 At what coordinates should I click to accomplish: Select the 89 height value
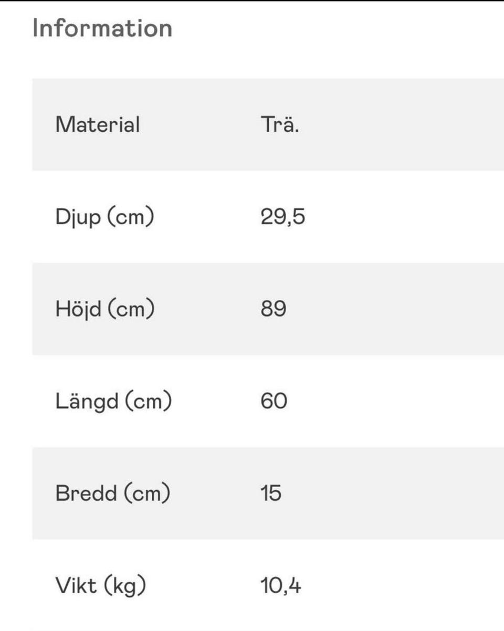tap(274, 309)
